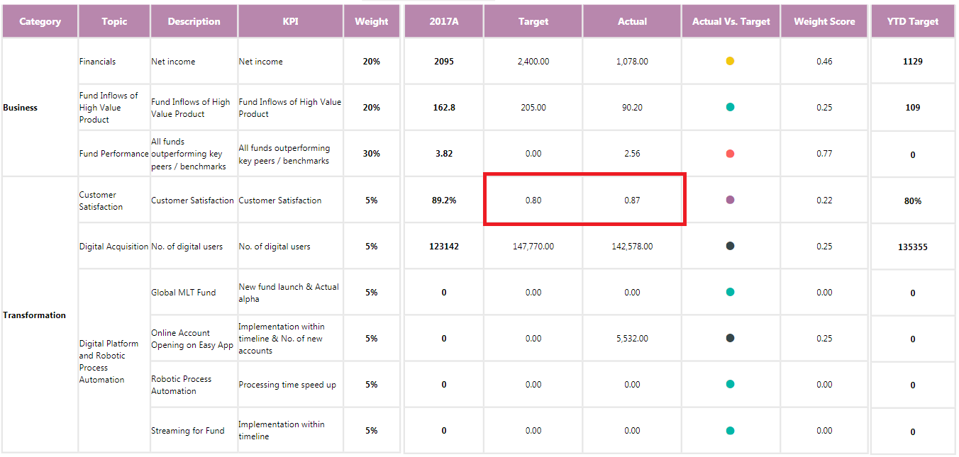Screen dimensions: 959x457
Task: Select the Business category cell
Action: tap(40, 108)
